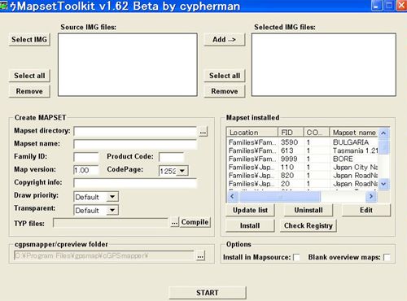The width and height of the screenshot is (407, 301).
Task: Sort by the FID column header
Action: 291,133
